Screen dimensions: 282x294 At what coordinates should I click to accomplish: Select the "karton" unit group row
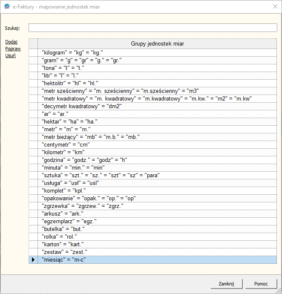[63, 244]
